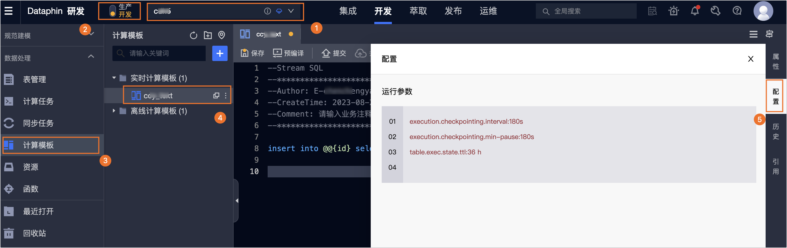Image resolution: width=787 pixels, height=248 pixels.
Task: Toggle the 生产/开发 environment switch
Action: [113, 11]
